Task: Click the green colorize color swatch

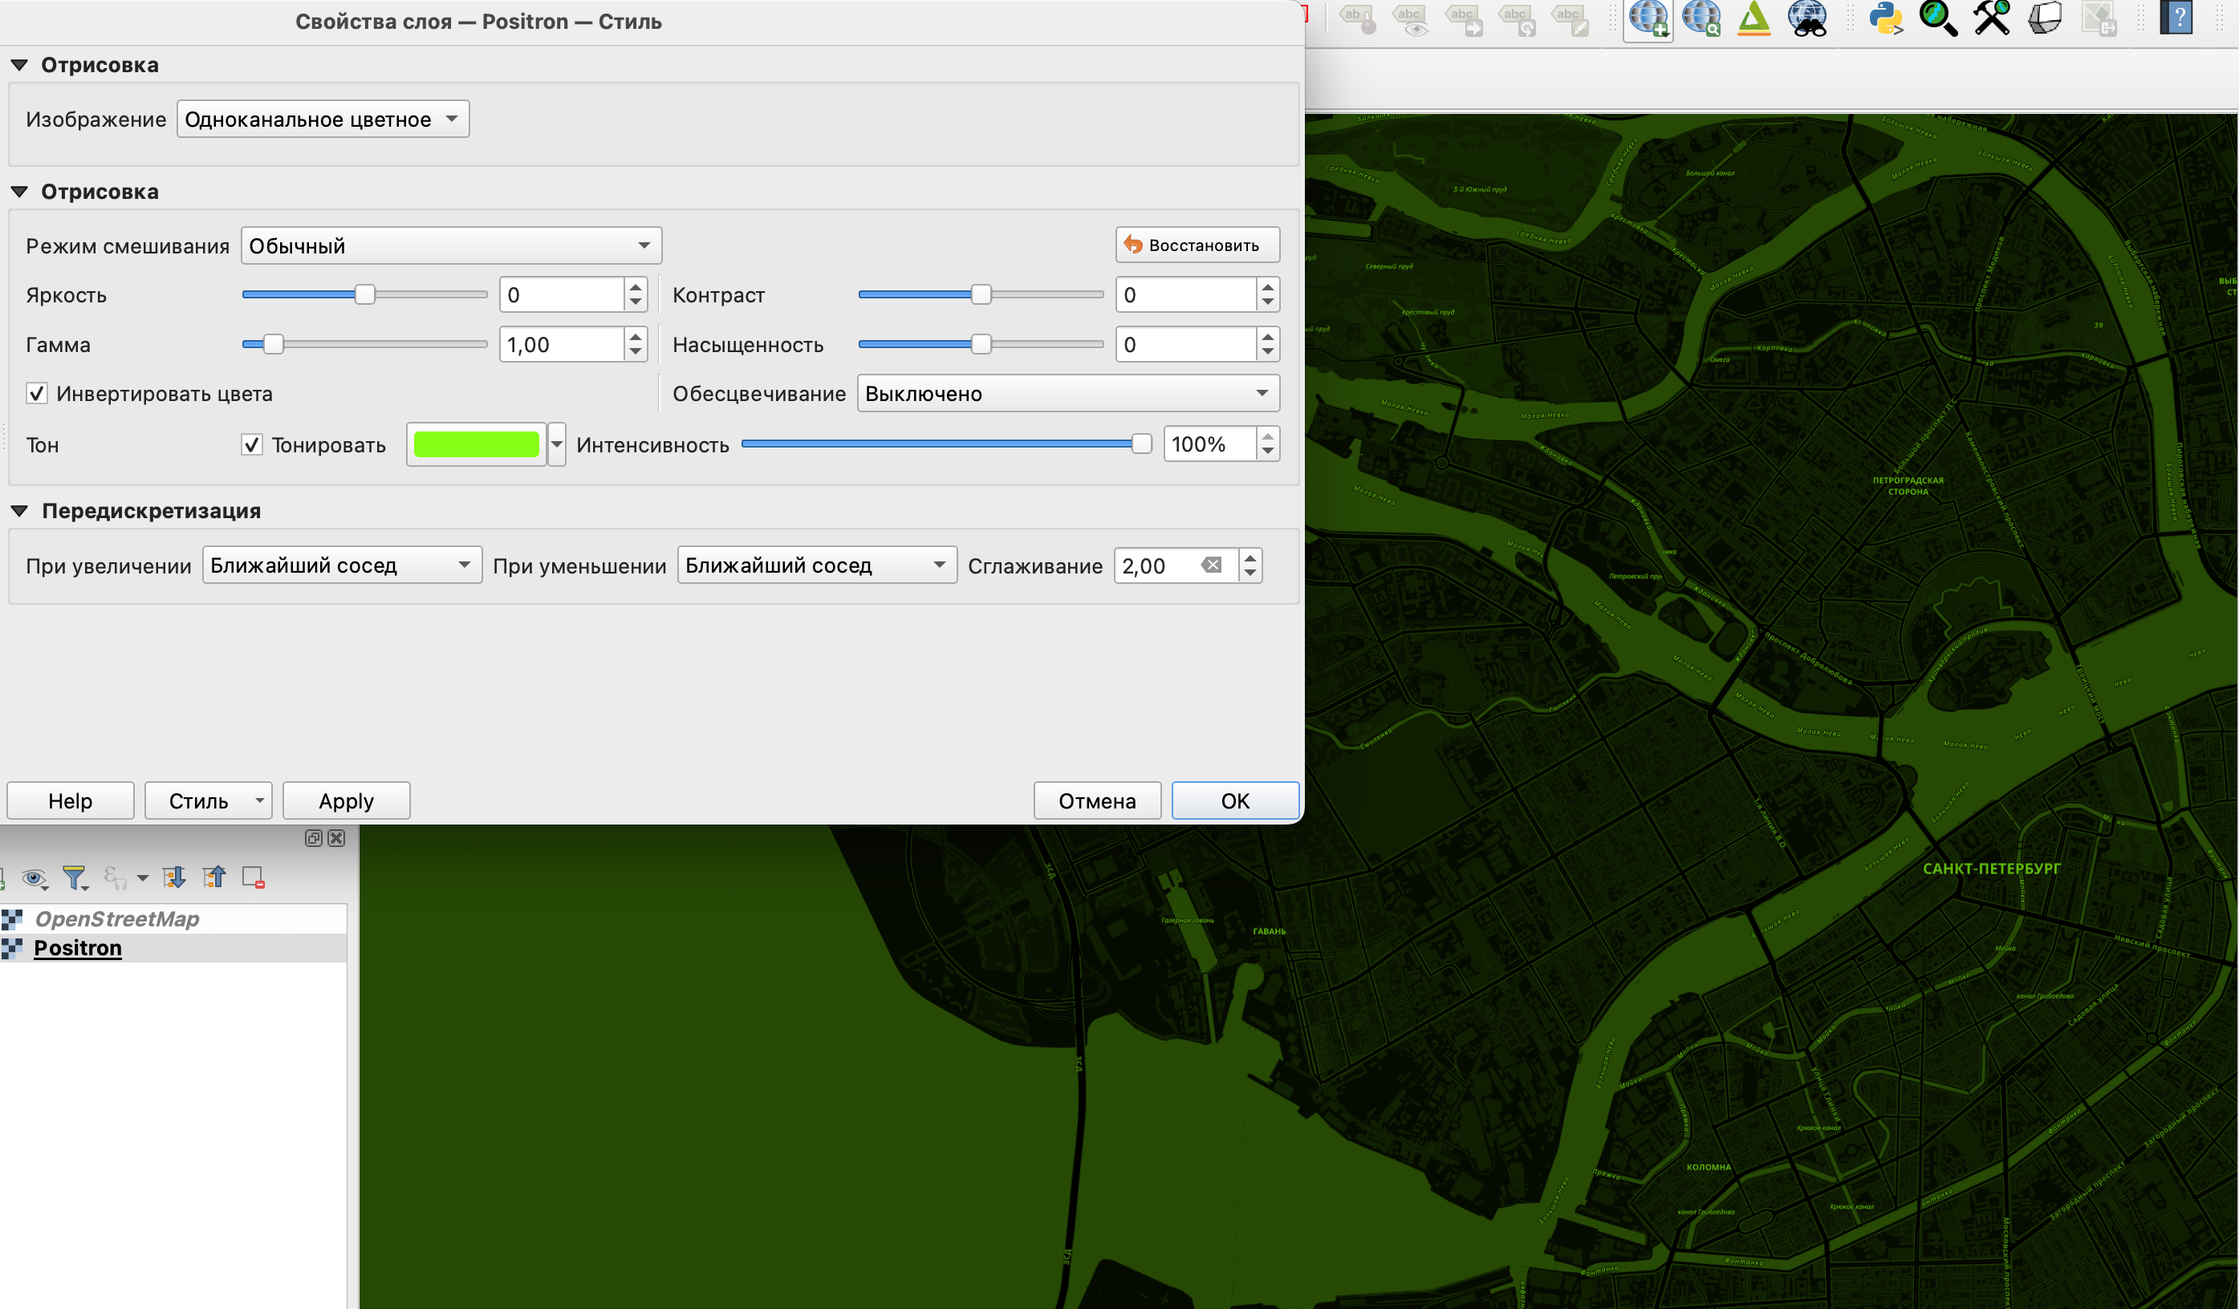Action: coord(476,445)
